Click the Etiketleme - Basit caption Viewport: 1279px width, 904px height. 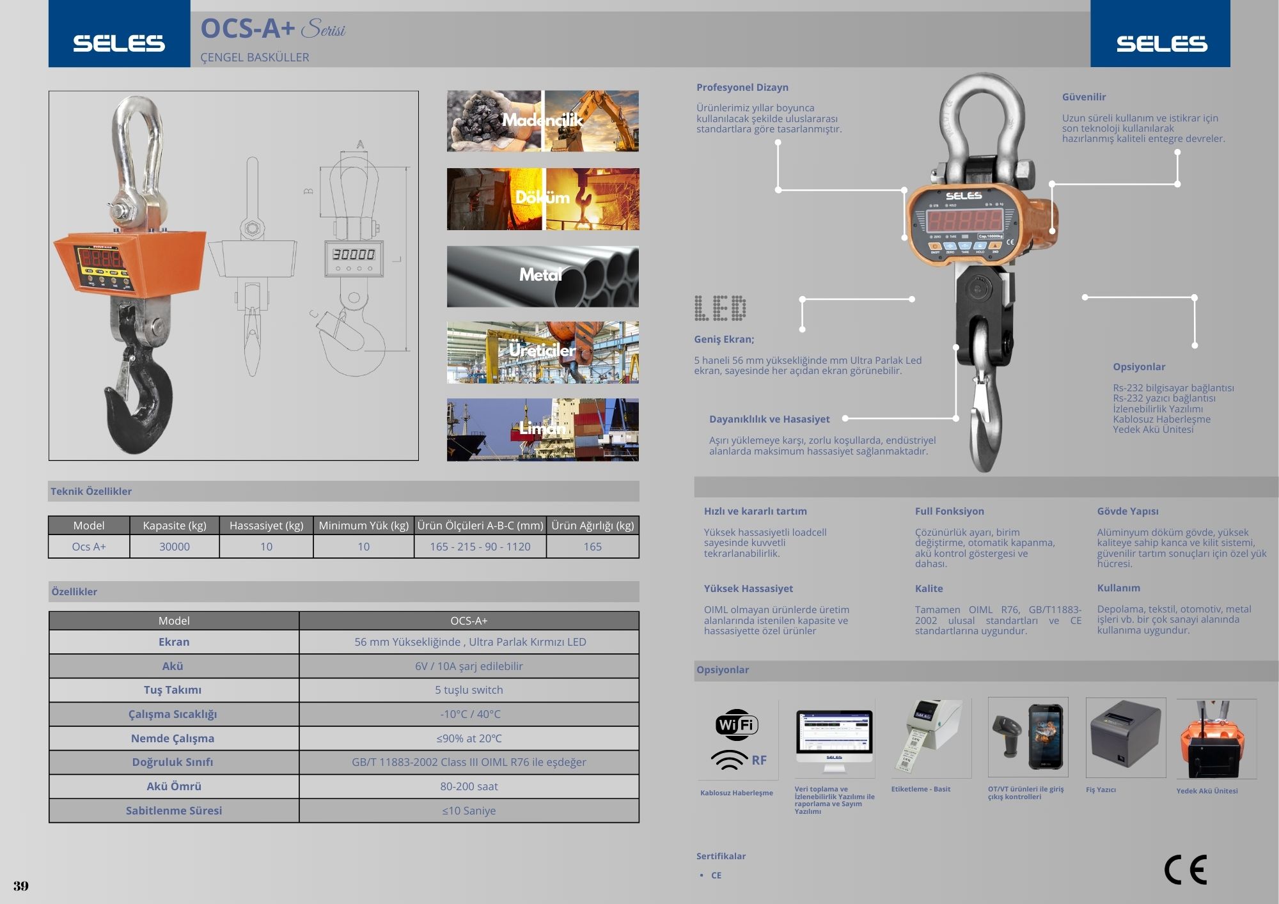click(921, 789)
